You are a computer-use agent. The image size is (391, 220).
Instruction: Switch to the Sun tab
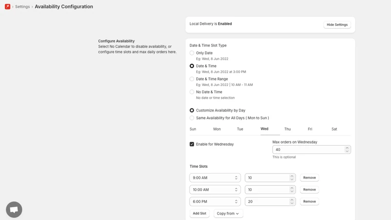(193, 129)
